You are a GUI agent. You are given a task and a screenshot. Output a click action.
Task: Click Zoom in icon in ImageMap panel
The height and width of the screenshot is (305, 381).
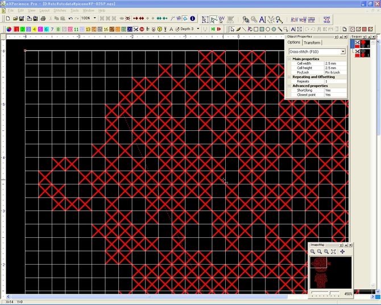[313, 252]
